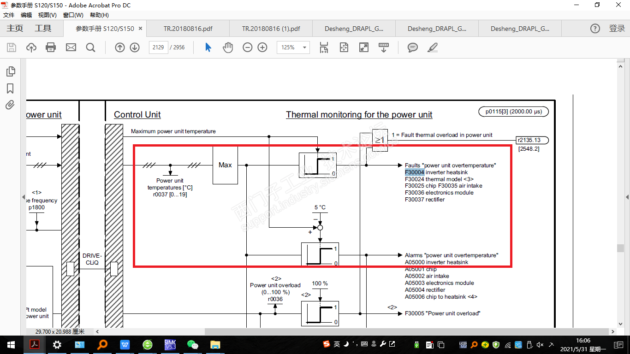This screenshot has height=354, width=630.
Task: Open the 编辑 menu
Action: point(26,15)
